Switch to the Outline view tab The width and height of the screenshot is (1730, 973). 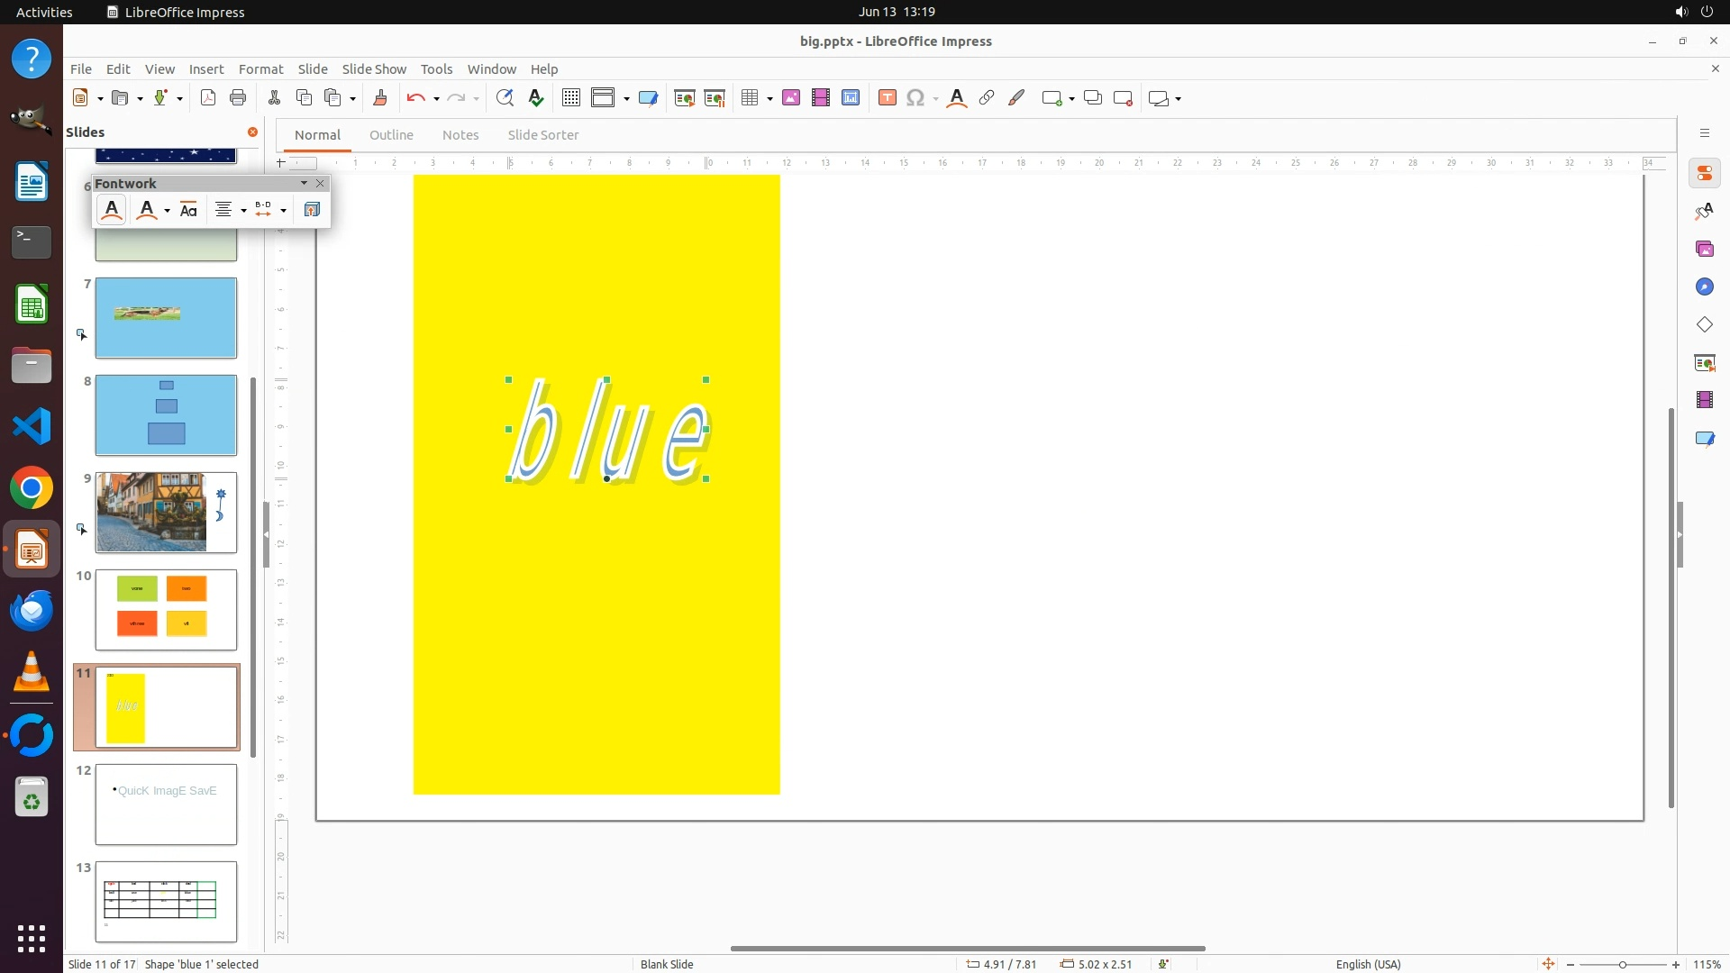coord(391,135)
